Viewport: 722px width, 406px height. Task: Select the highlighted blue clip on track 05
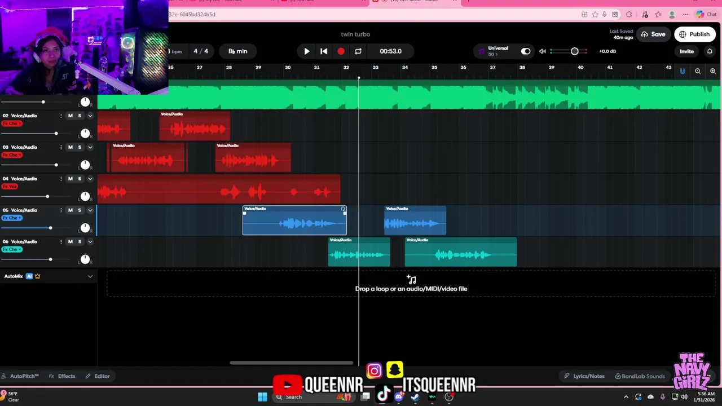pyautogui.click(x=294, y=220)
